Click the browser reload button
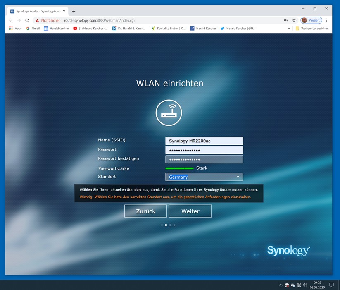The width and height of the screenshot is (340, 290). (x=27, y=20)
